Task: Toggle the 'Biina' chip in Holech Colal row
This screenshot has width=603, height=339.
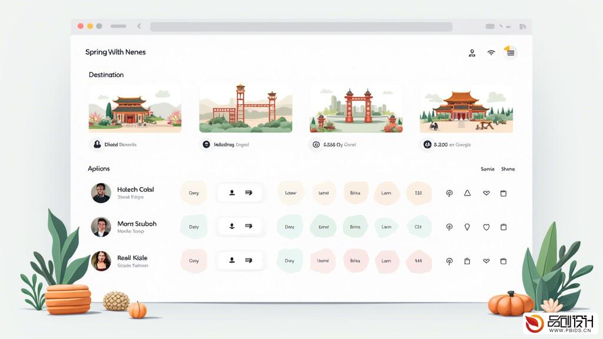Action: tap(355, 192)
